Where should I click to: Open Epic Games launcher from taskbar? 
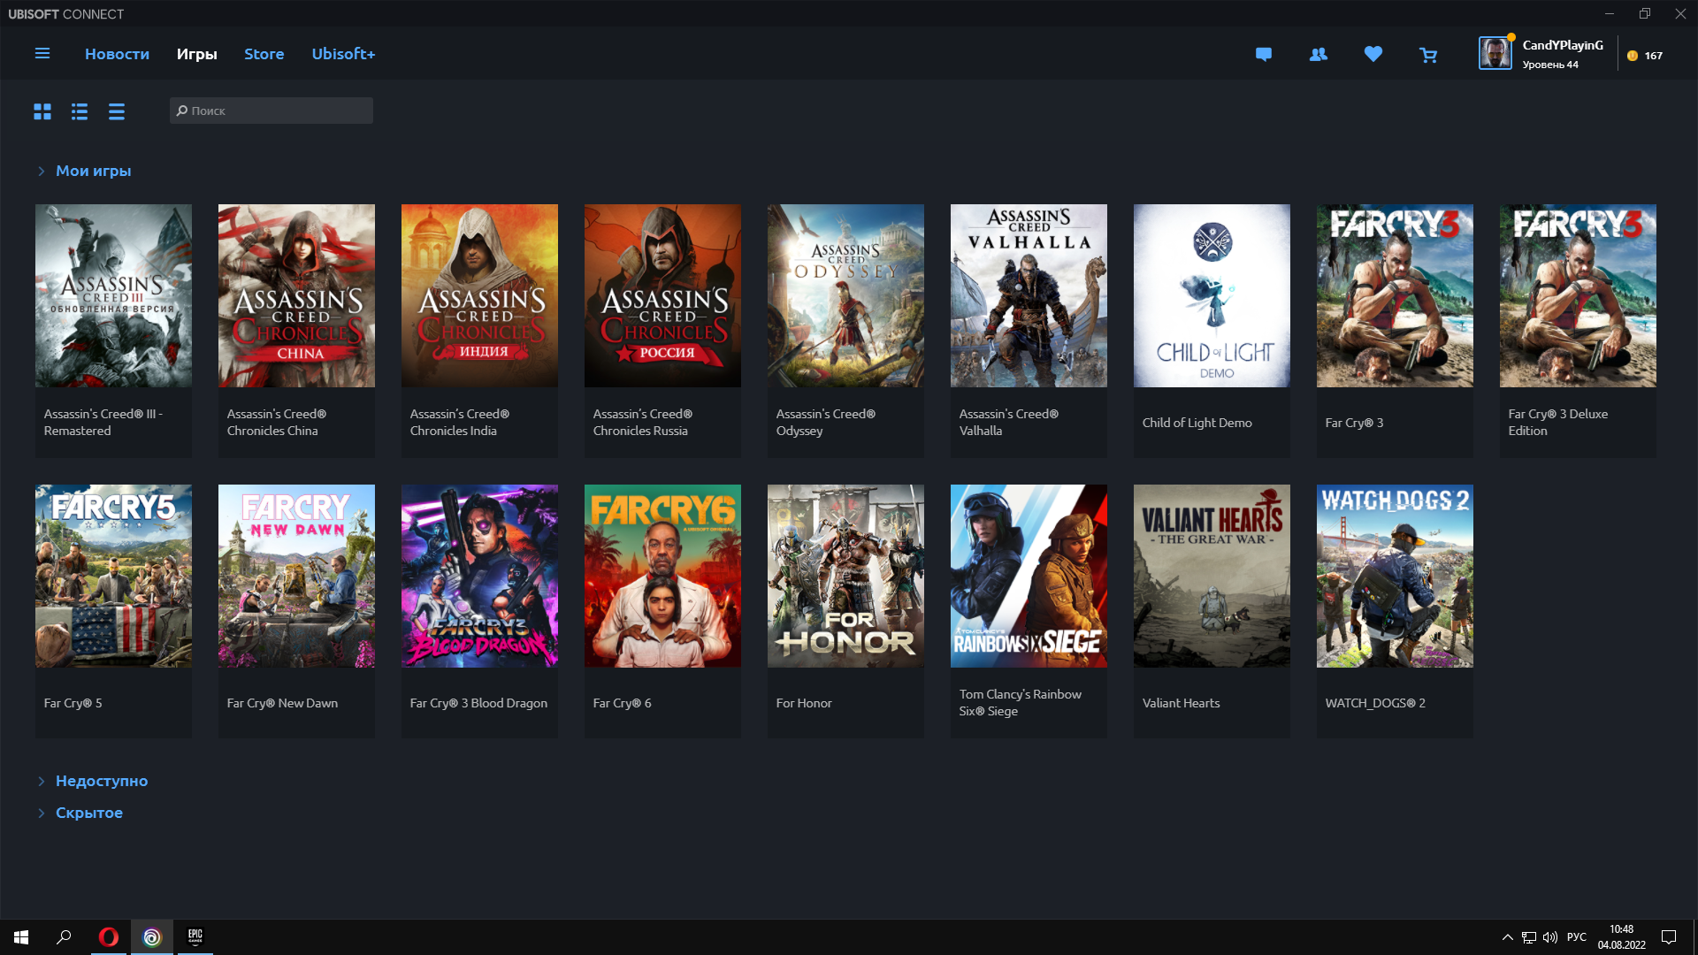click(x=195, y=937)
